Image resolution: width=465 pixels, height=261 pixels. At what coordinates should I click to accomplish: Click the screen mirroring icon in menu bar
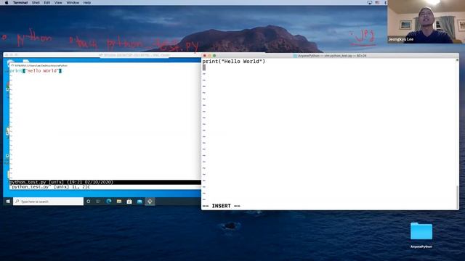point(370,2)
